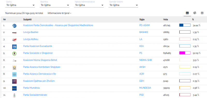The width and height of the screenshot is (207, 98).
Task: Click the Djathtas për Zhvillim logo
Action: pyautogui.click(x=14, y=81)
